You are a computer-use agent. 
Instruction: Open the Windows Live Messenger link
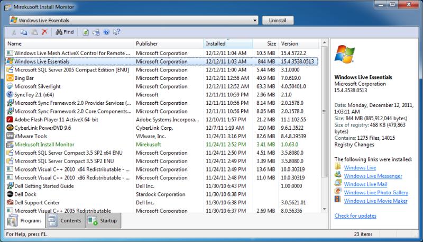pyautogui.click(x=373, y=176)
